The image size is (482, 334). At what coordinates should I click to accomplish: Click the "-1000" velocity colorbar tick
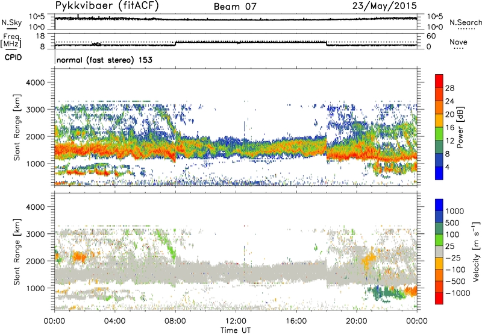(x=458, y=293)
